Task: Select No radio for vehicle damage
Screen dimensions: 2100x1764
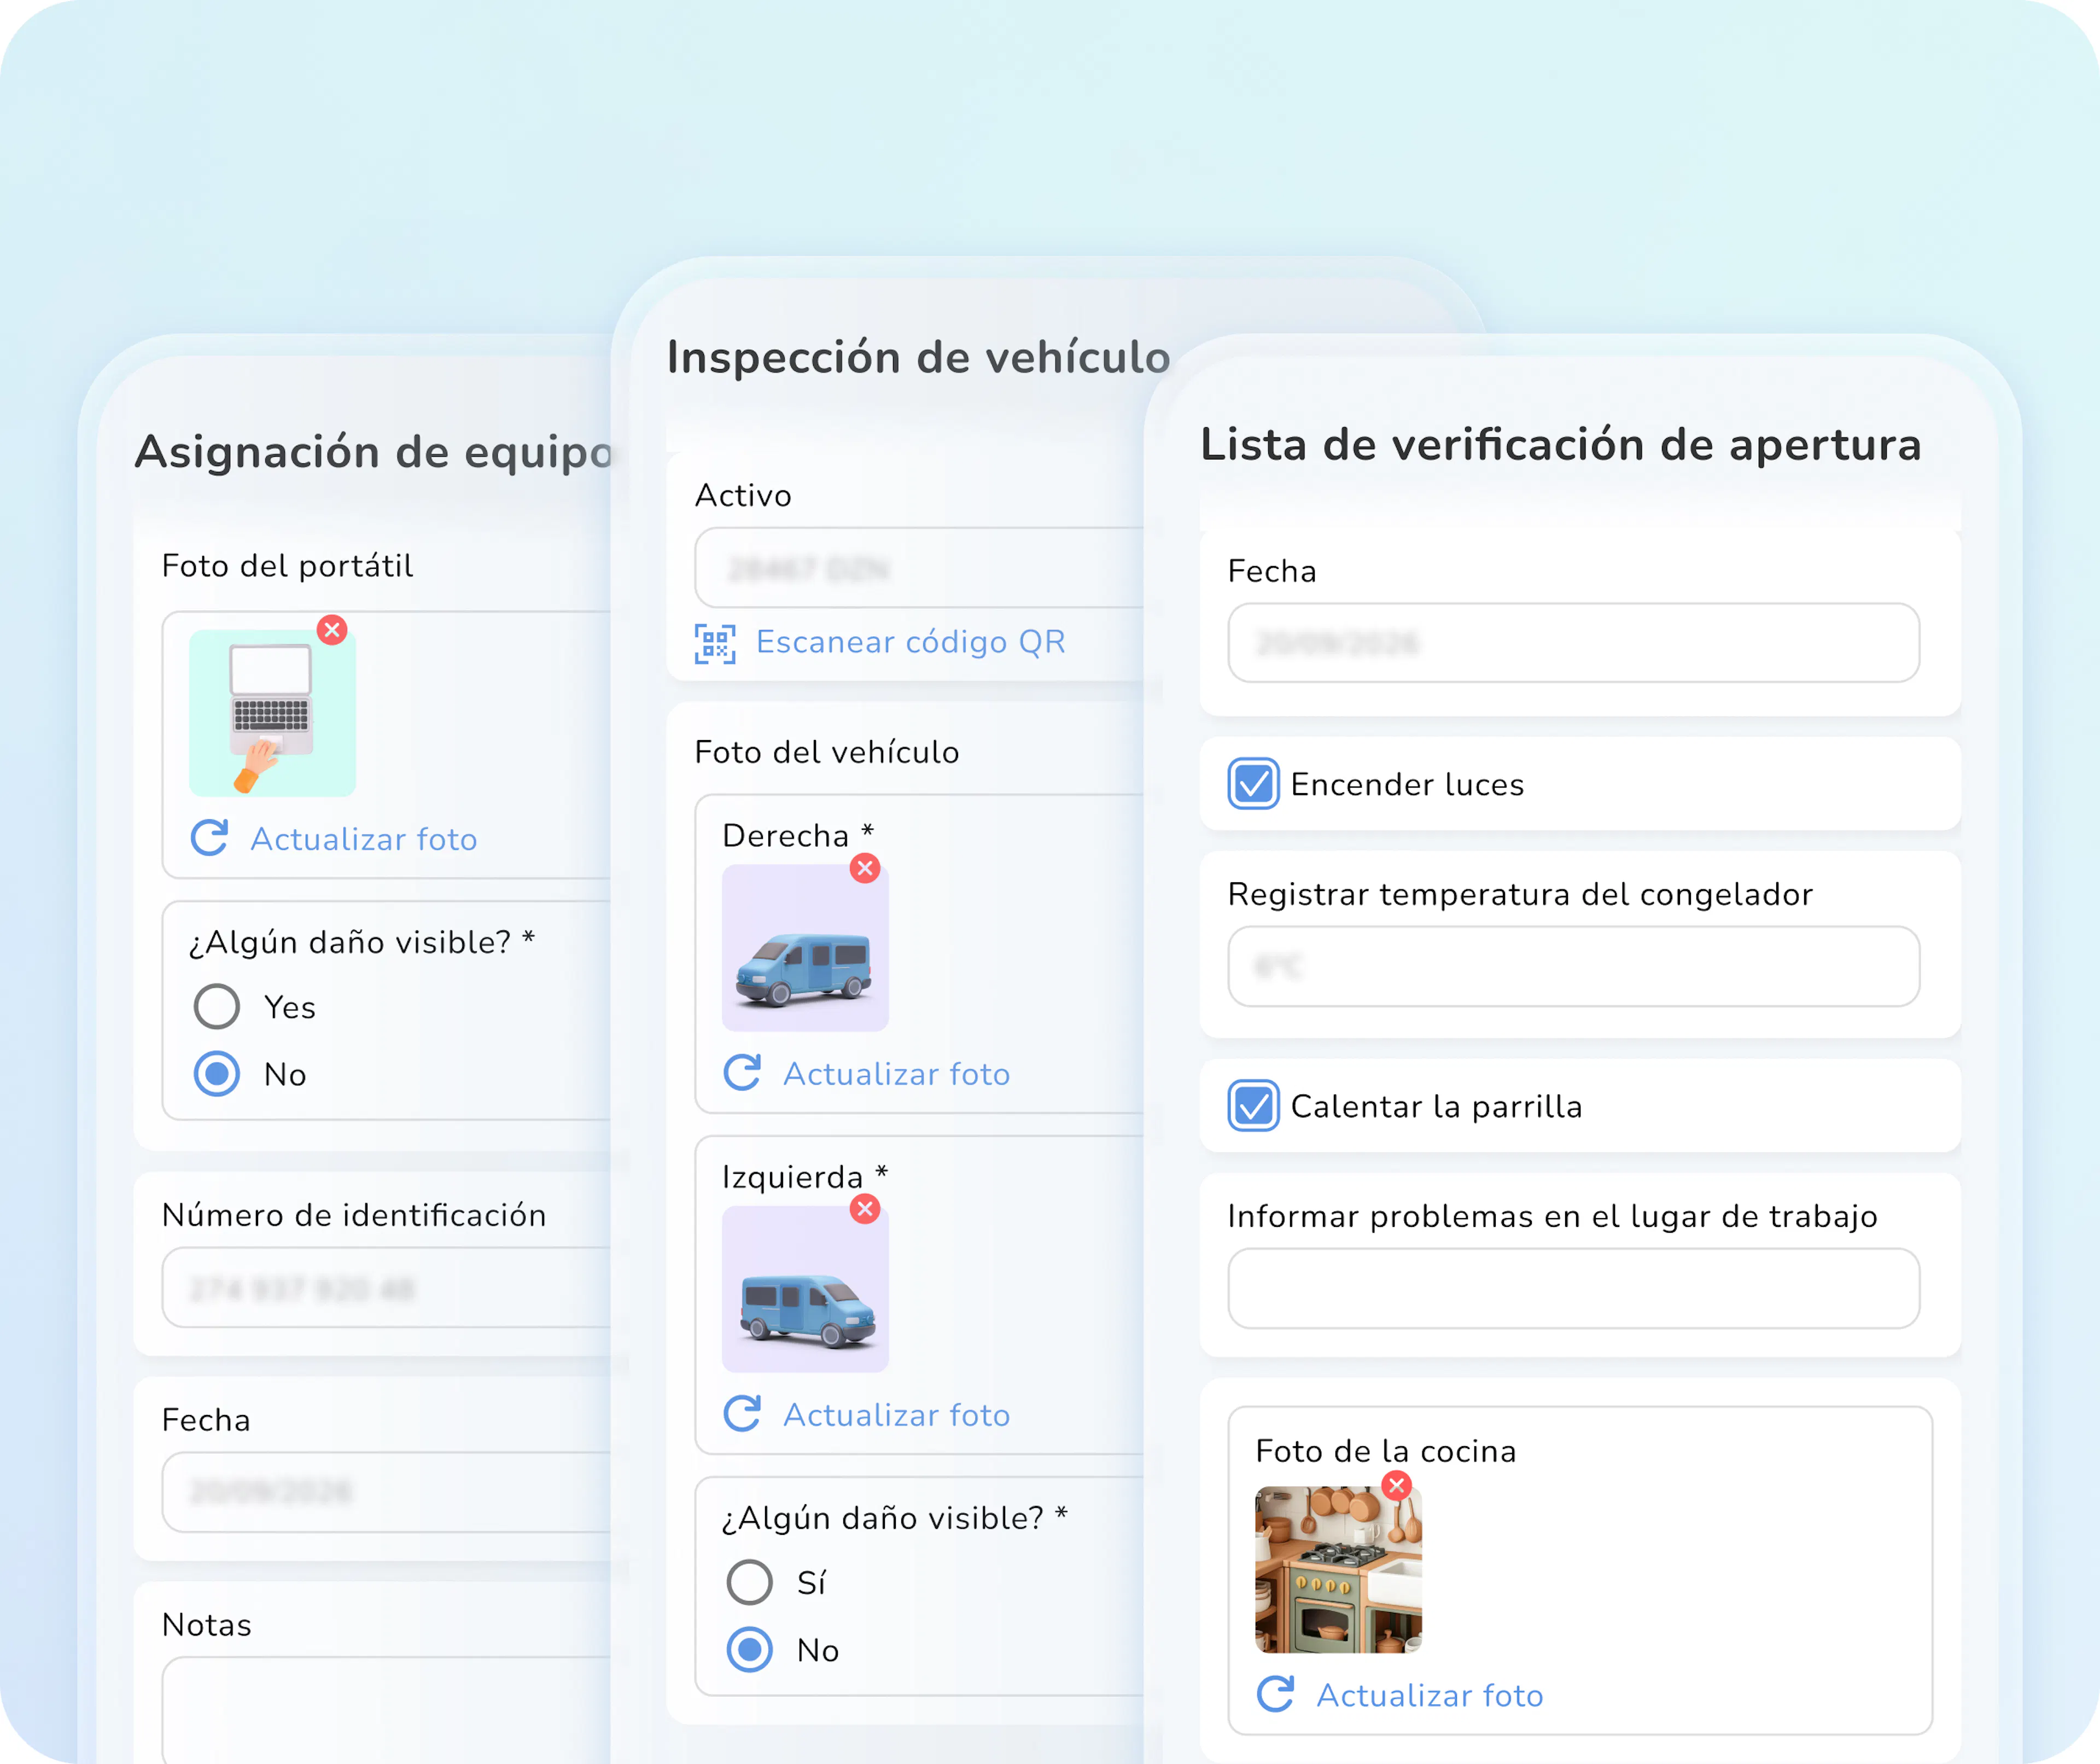Action: (x=749, y=1650)
